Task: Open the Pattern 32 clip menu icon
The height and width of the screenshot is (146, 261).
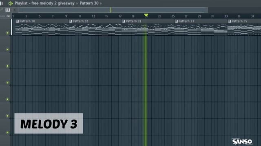Action: pyautogui.click(x=71, y=21)
